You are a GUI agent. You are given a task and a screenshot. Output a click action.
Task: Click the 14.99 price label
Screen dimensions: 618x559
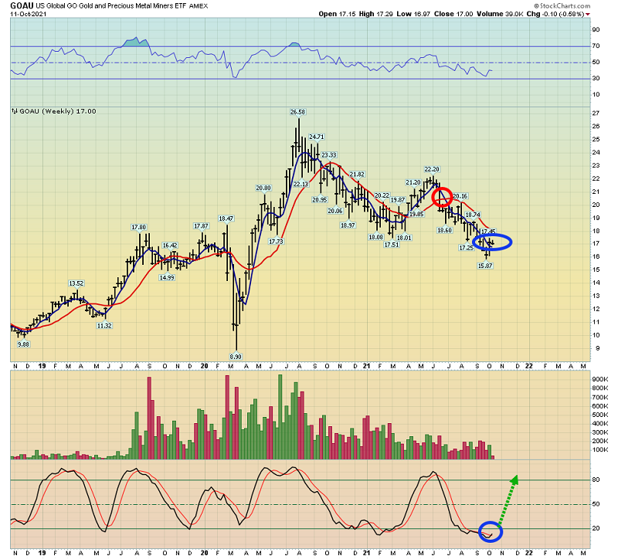[167, 278]
